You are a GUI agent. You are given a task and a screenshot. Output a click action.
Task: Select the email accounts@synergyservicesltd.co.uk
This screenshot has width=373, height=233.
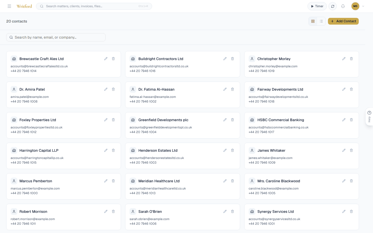274,219
